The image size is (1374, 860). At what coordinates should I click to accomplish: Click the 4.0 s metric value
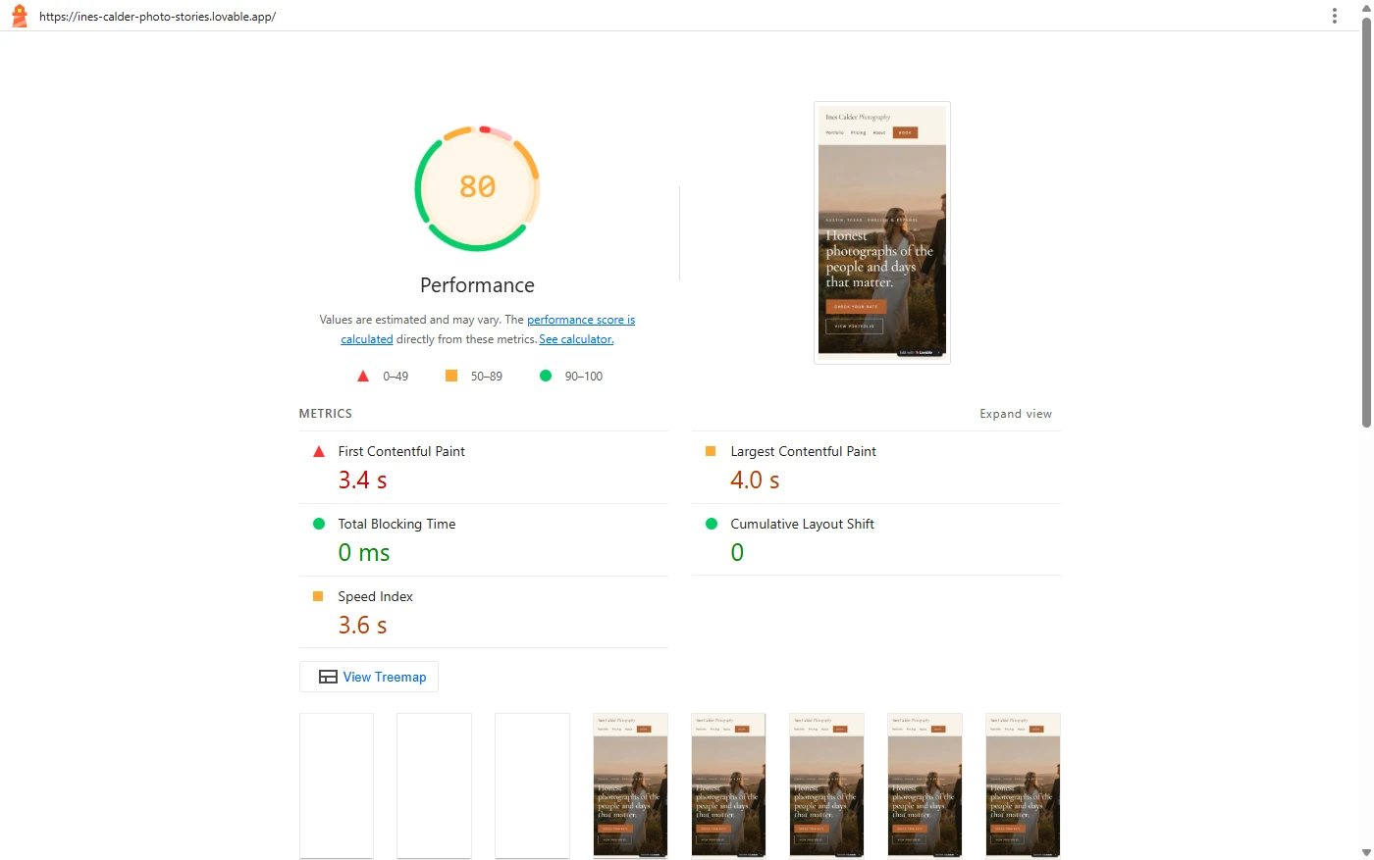click(755, 480)
